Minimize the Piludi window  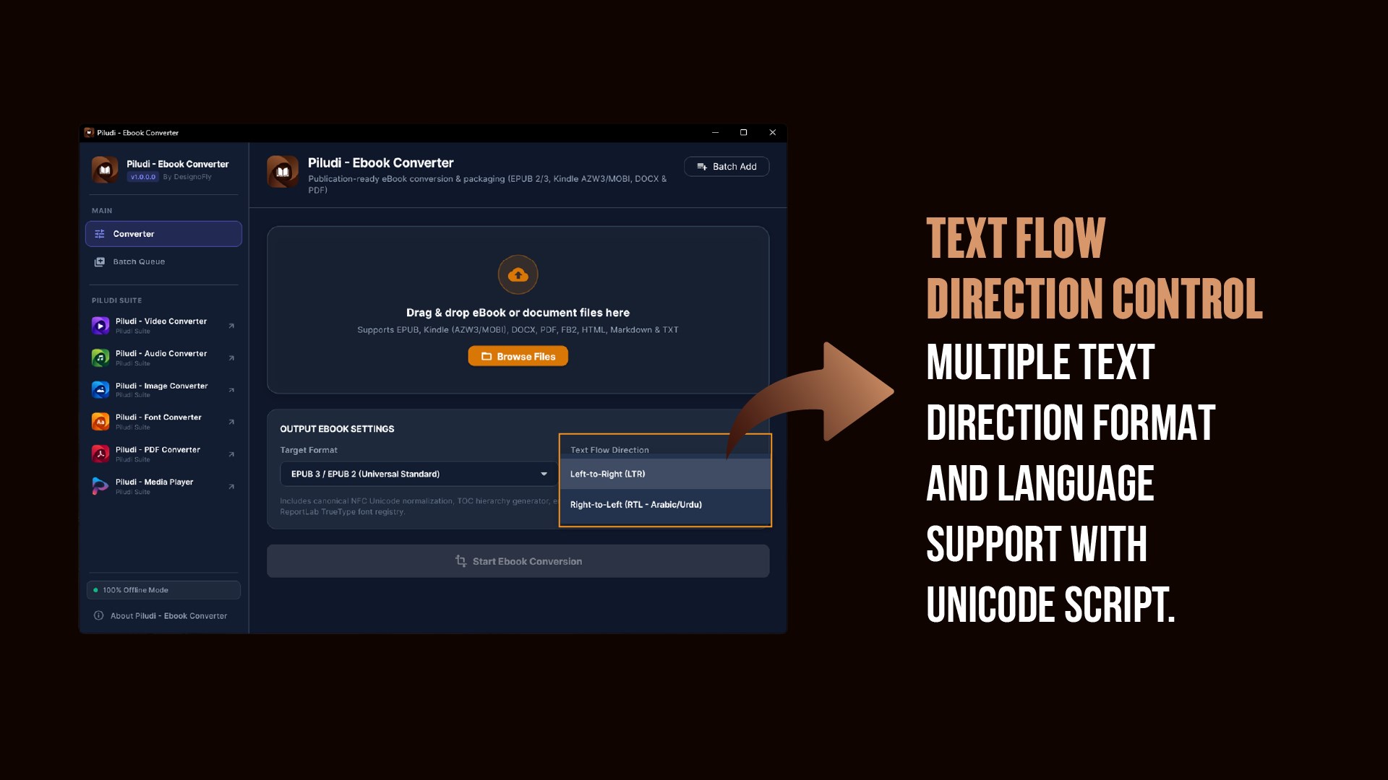[x=715, y=133]
